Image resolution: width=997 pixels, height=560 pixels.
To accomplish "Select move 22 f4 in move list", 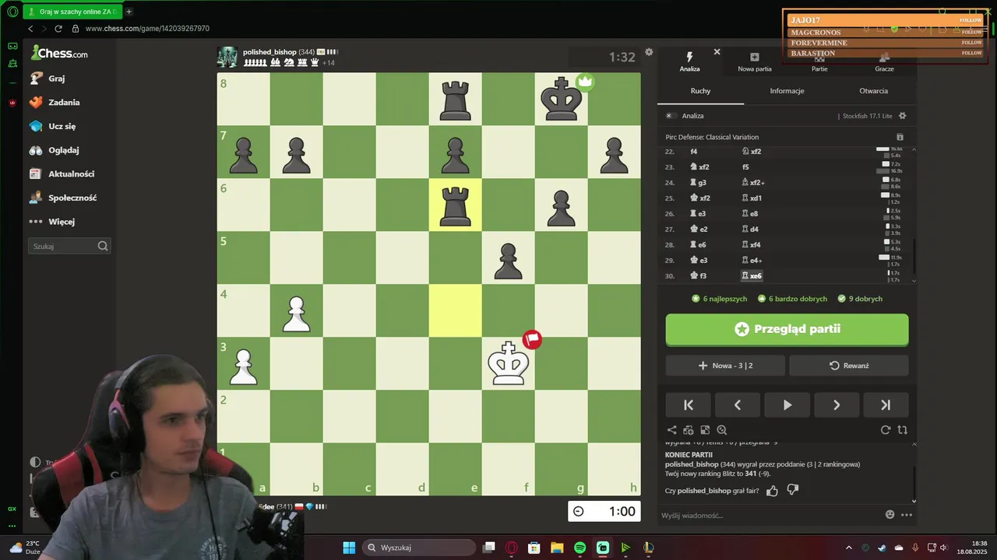I will 694,152.
